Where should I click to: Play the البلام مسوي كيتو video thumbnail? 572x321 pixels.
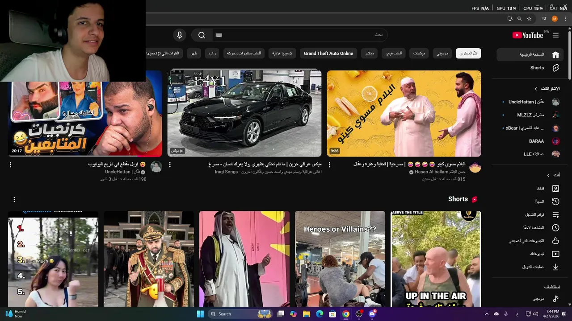click(404, 113)
